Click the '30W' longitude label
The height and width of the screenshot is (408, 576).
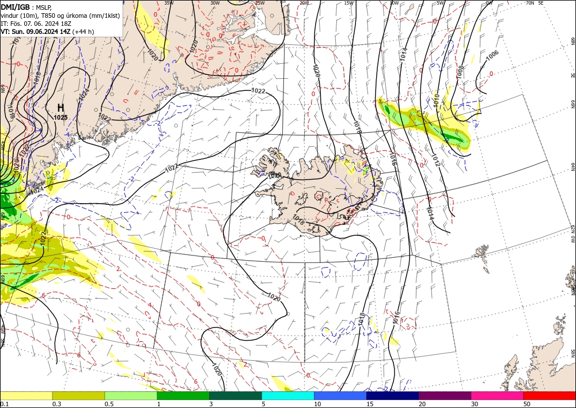tap(215, 3)
